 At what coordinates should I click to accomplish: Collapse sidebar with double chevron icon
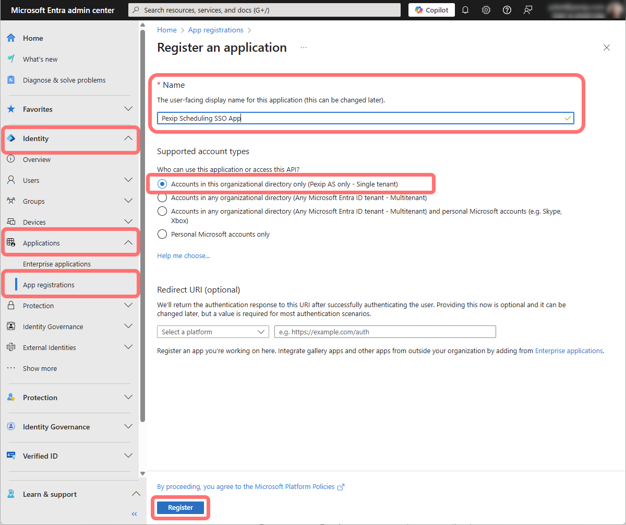(134, 514)
